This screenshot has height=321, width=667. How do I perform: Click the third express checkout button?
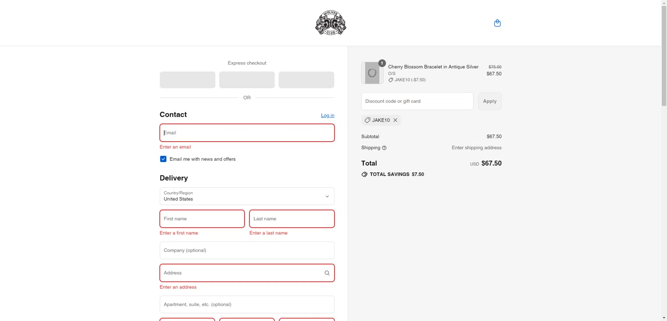[306, 80]
